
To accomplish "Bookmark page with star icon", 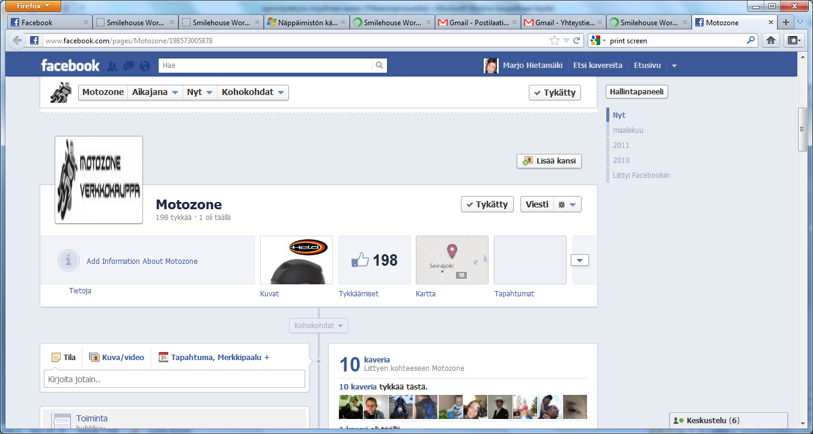I will point(554,41).
